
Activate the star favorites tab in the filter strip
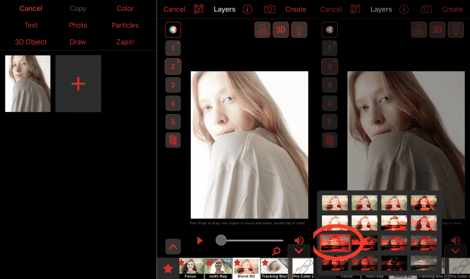click(168, 269)
